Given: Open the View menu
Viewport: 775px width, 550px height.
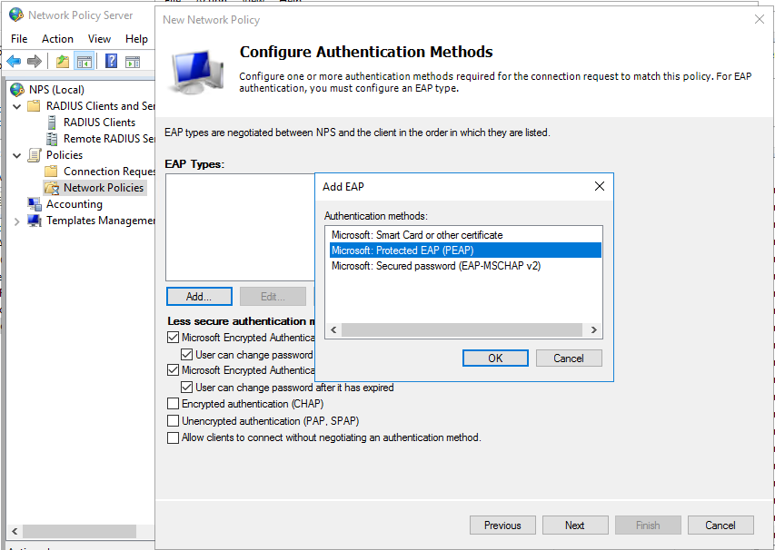Looking at the screenshot, I should click(99, 39).
